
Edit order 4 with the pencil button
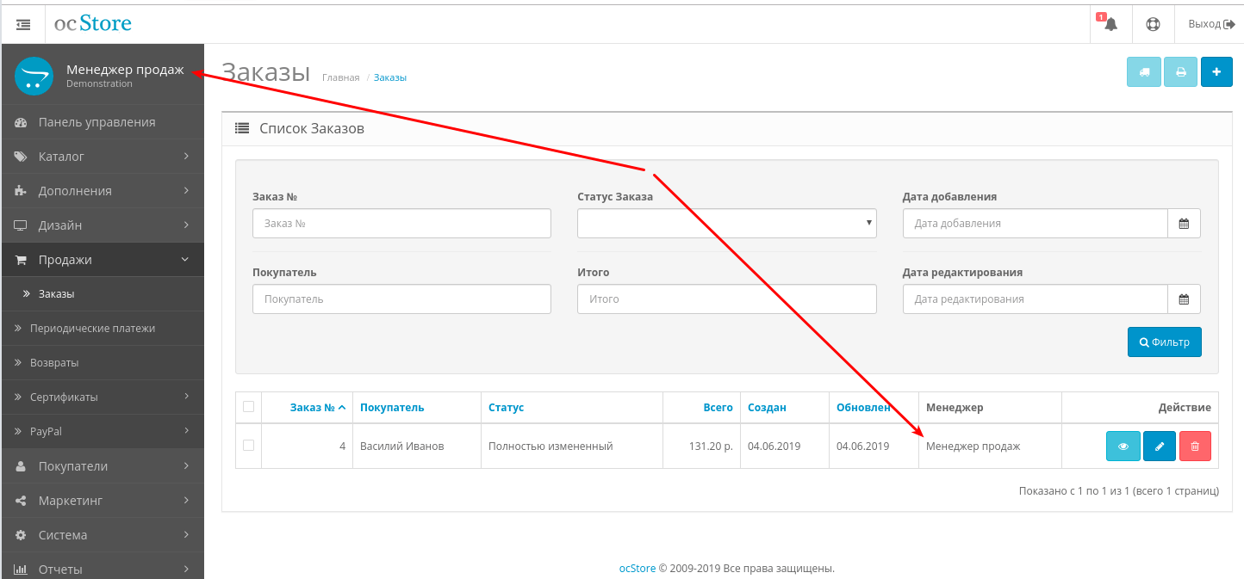pyautogui.click(x=1160, y=447)
